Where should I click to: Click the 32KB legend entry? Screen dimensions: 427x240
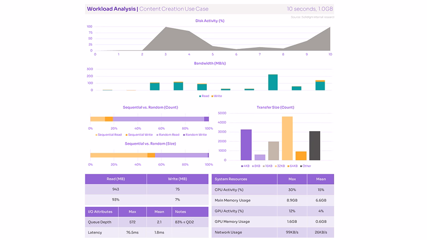(280, 166)
